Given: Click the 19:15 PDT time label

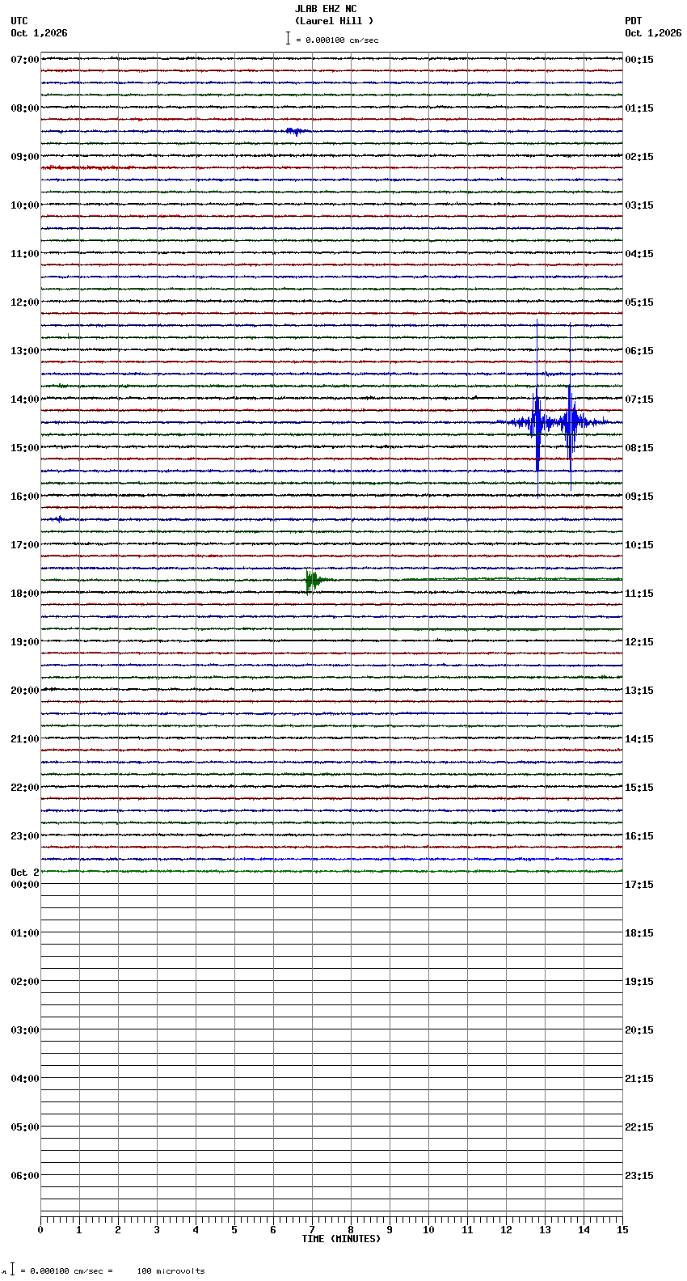Looking at the screenshot, I should (639, 982).
